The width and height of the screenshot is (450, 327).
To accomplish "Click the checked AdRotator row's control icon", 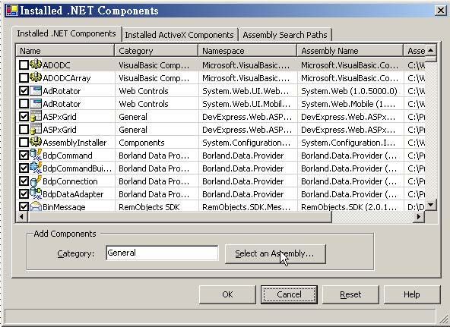I will [x=36, y=91].
